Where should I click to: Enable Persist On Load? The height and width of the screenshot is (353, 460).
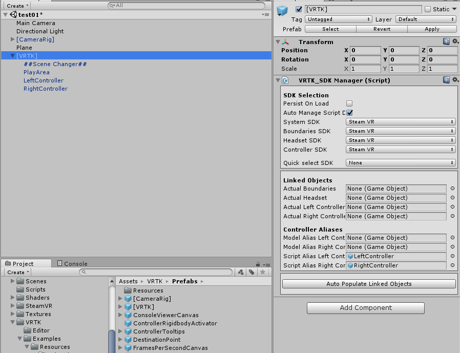(349, 103)
